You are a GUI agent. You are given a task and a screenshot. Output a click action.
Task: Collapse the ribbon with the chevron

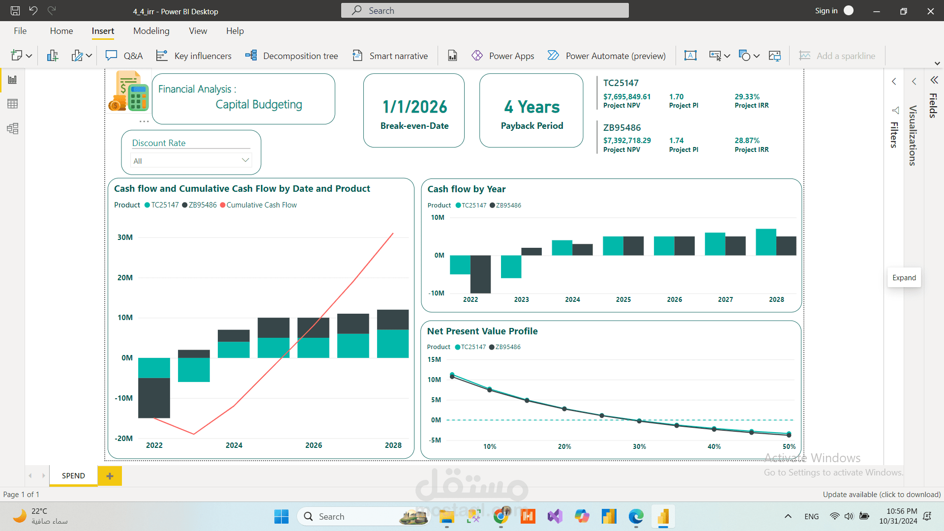click(937, 63)
